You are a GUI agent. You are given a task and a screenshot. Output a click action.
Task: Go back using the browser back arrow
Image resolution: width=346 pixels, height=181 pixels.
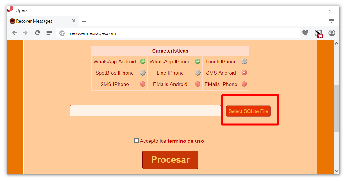[14, 33]
